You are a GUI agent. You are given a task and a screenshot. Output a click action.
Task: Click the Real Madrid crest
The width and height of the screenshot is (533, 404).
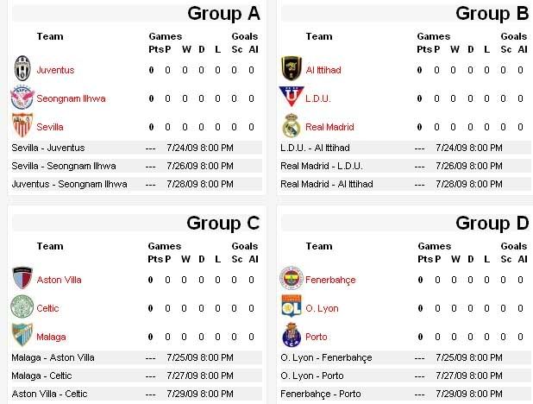coord(292,125)
